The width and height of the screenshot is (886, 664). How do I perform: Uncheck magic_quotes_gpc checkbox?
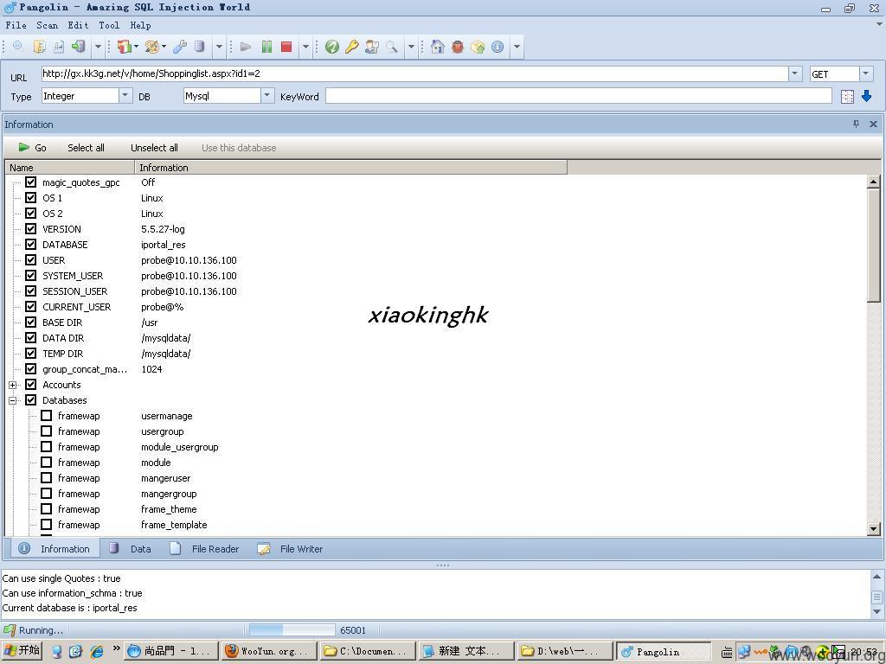31,182
